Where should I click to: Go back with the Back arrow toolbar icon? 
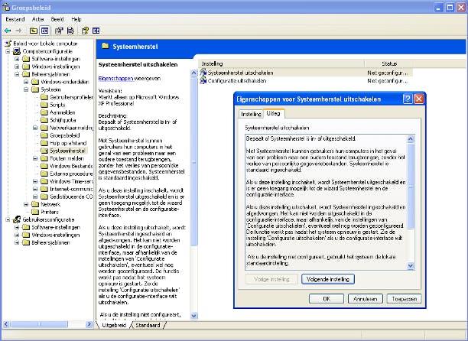pyautogui.click(x=8, y=31)
